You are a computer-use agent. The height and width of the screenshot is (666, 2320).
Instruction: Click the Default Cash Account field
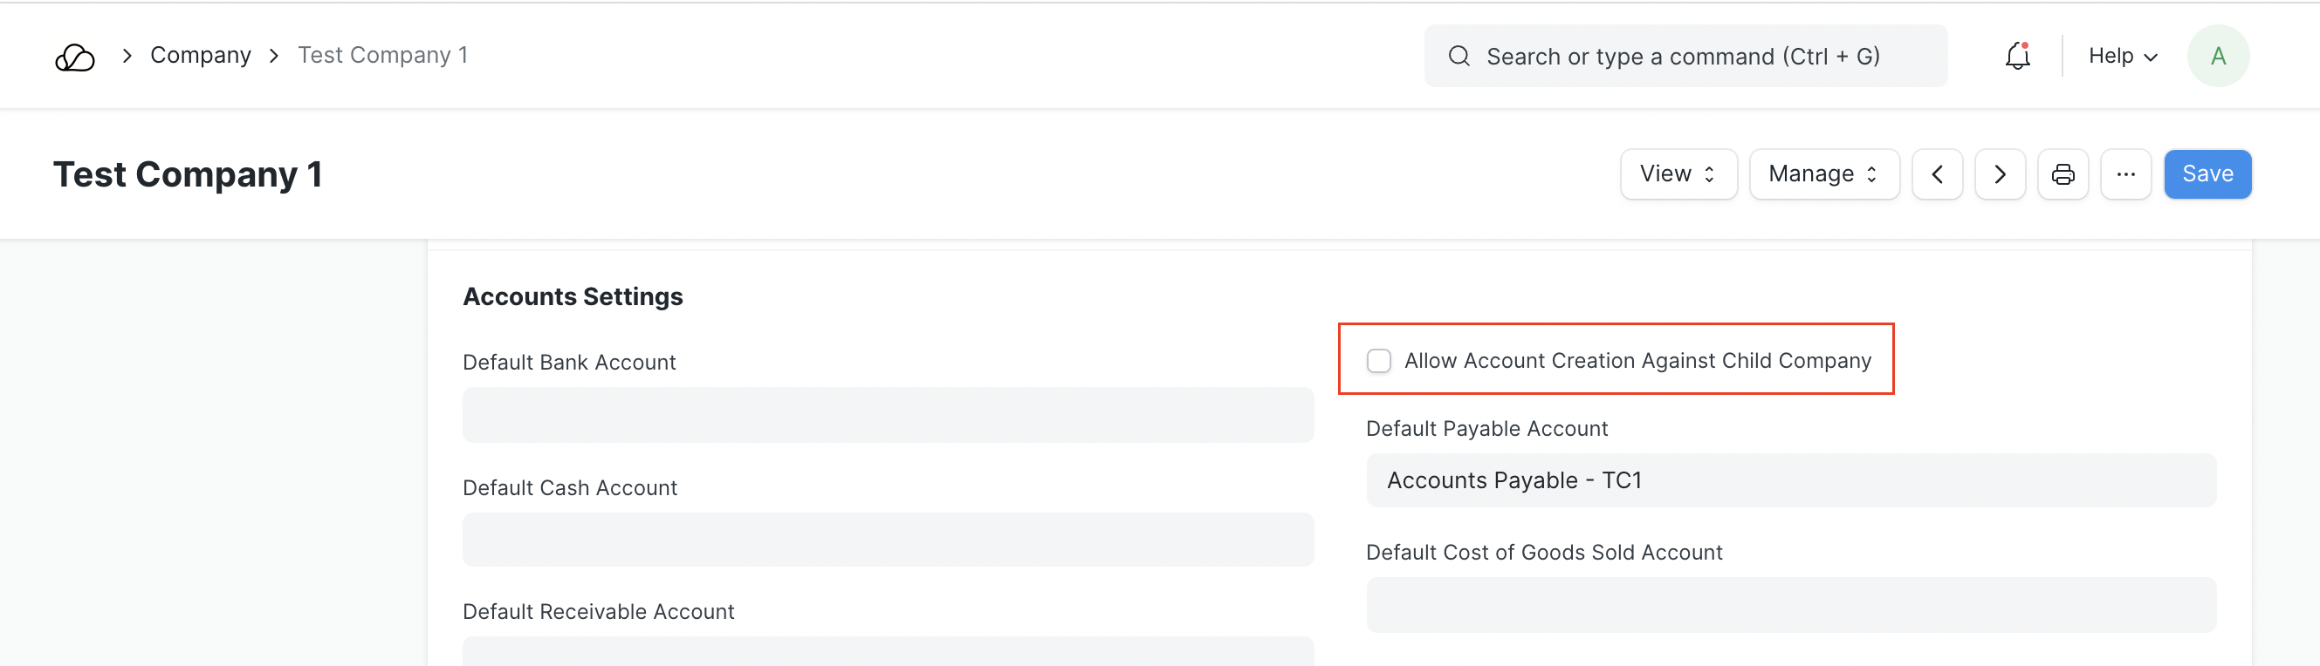887,540
